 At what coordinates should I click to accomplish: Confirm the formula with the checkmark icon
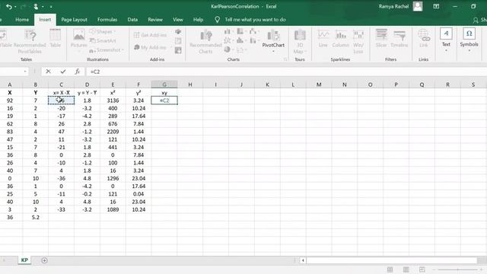pos(63,72)
